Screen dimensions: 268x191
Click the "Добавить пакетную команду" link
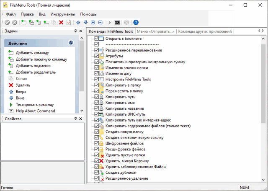[41, 59]
